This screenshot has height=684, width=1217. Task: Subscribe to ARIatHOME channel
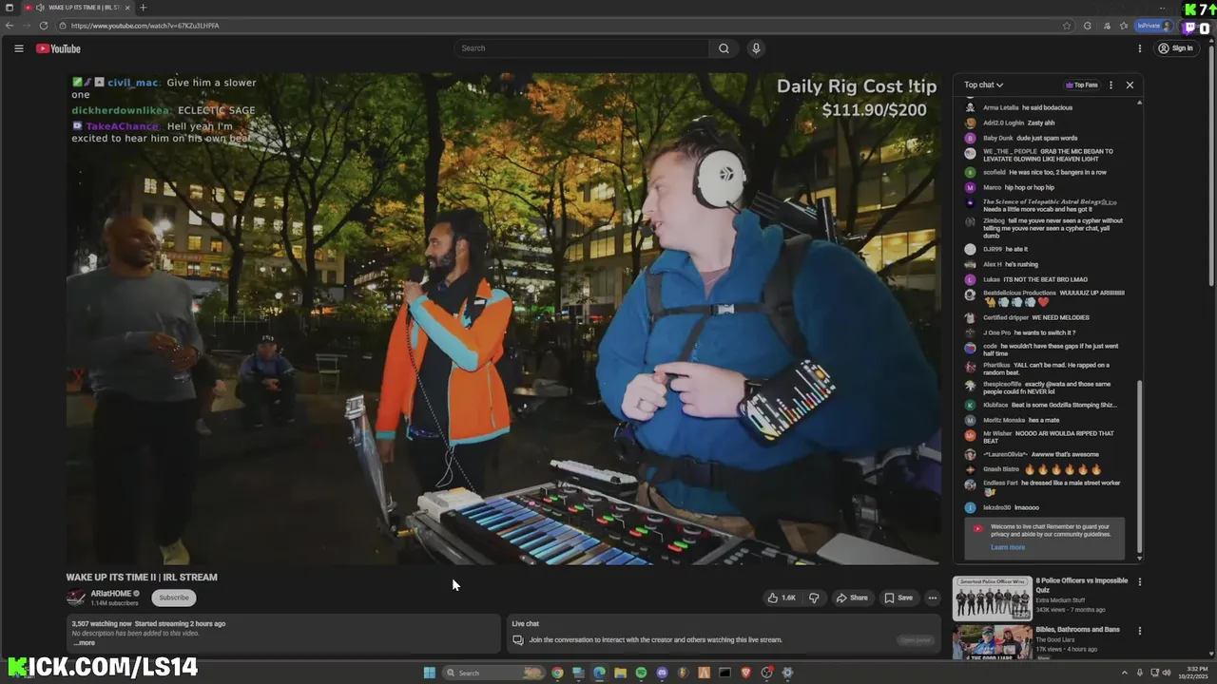(x=173, y=598)
